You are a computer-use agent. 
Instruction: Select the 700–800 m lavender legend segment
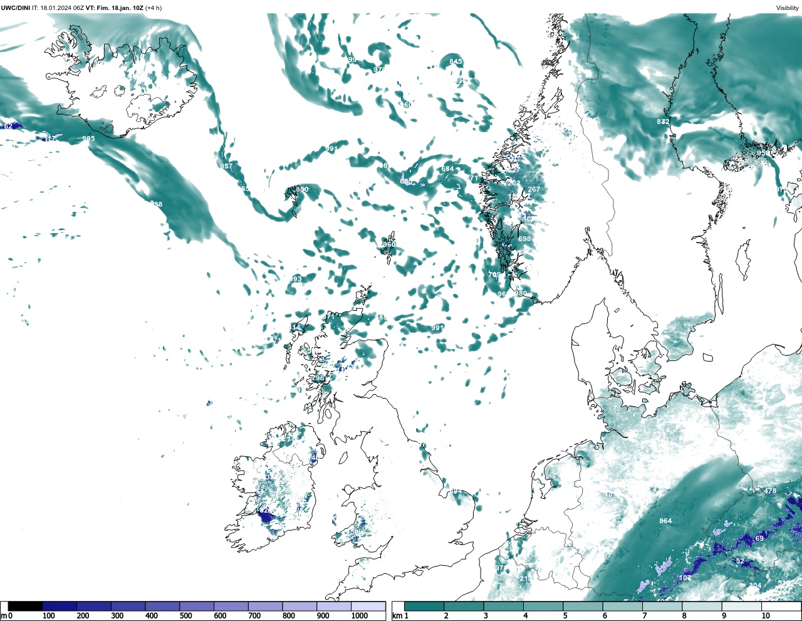265,607
